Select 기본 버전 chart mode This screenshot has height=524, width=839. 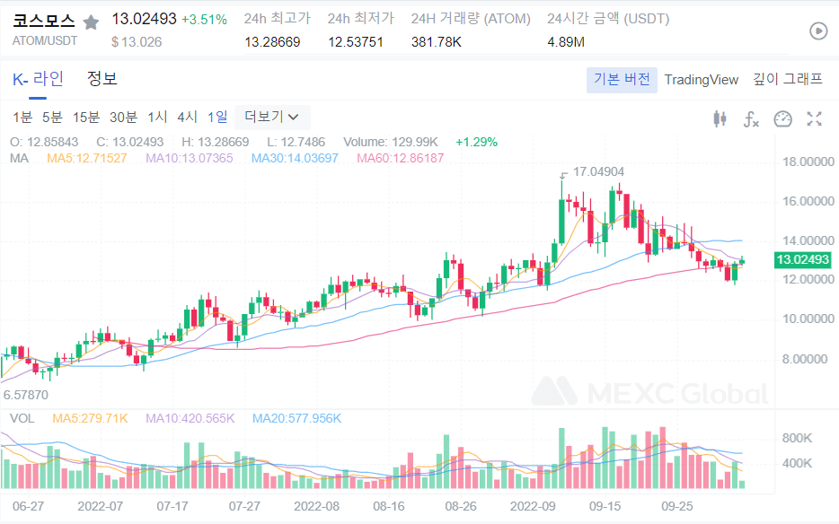(622, 80)
